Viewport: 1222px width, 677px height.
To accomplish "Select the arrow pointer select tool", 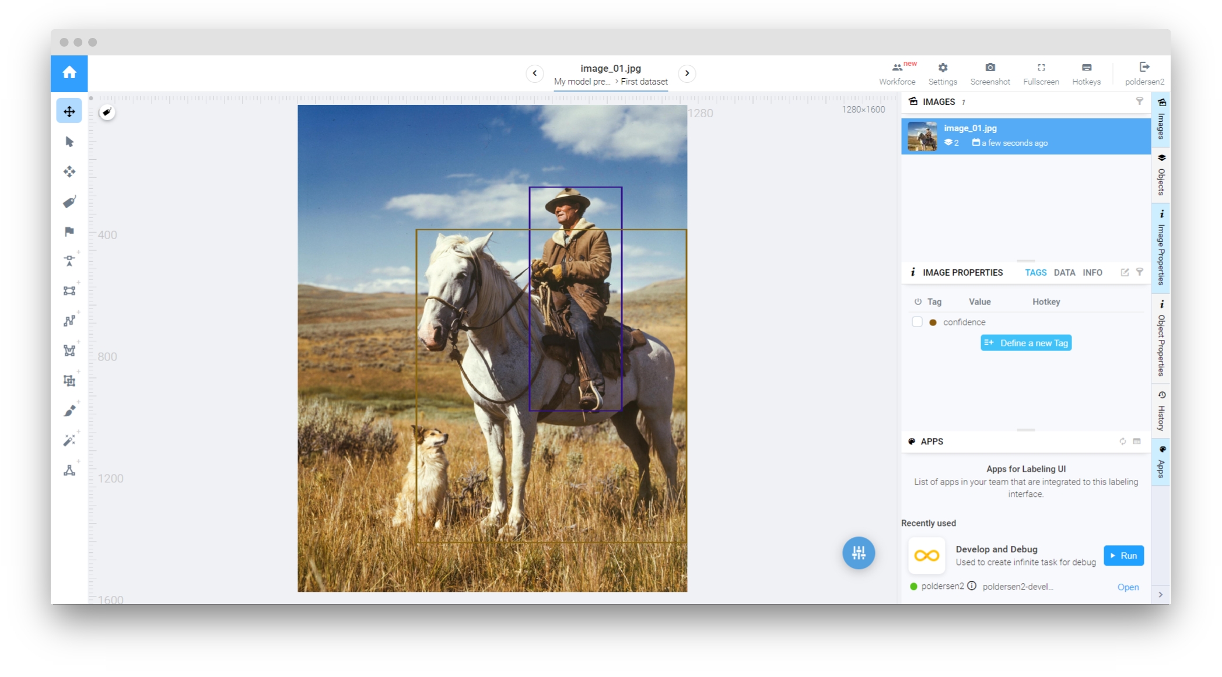I will click(69, 142).
